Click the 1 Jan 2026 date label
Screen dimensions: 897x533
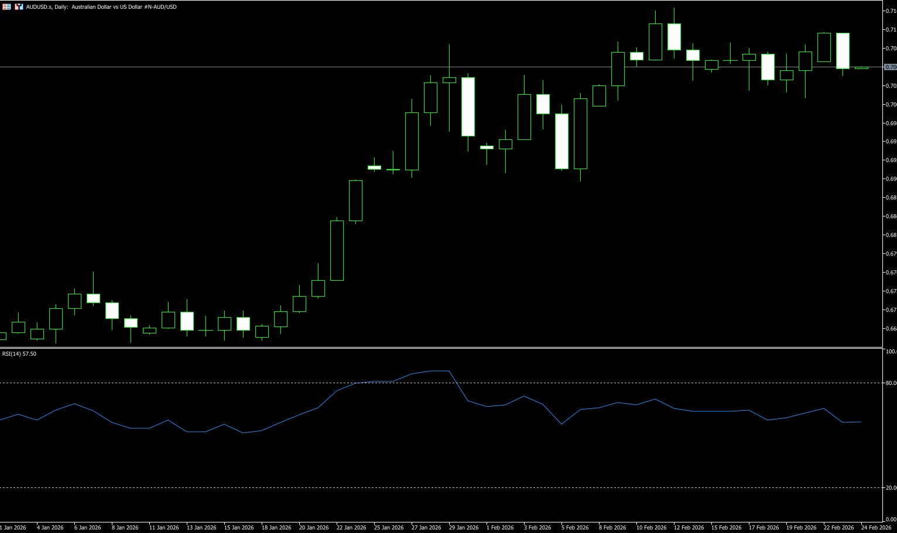point(13,527)
